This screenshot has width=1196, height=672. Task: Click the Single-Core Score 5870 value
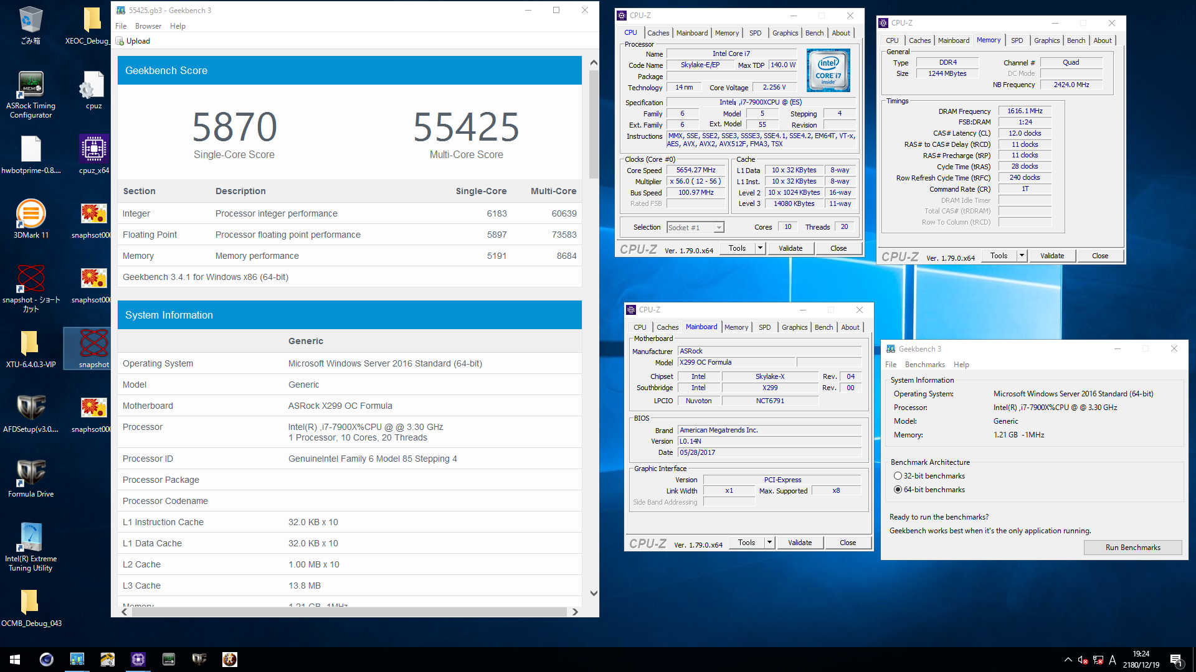coord(234,127)
